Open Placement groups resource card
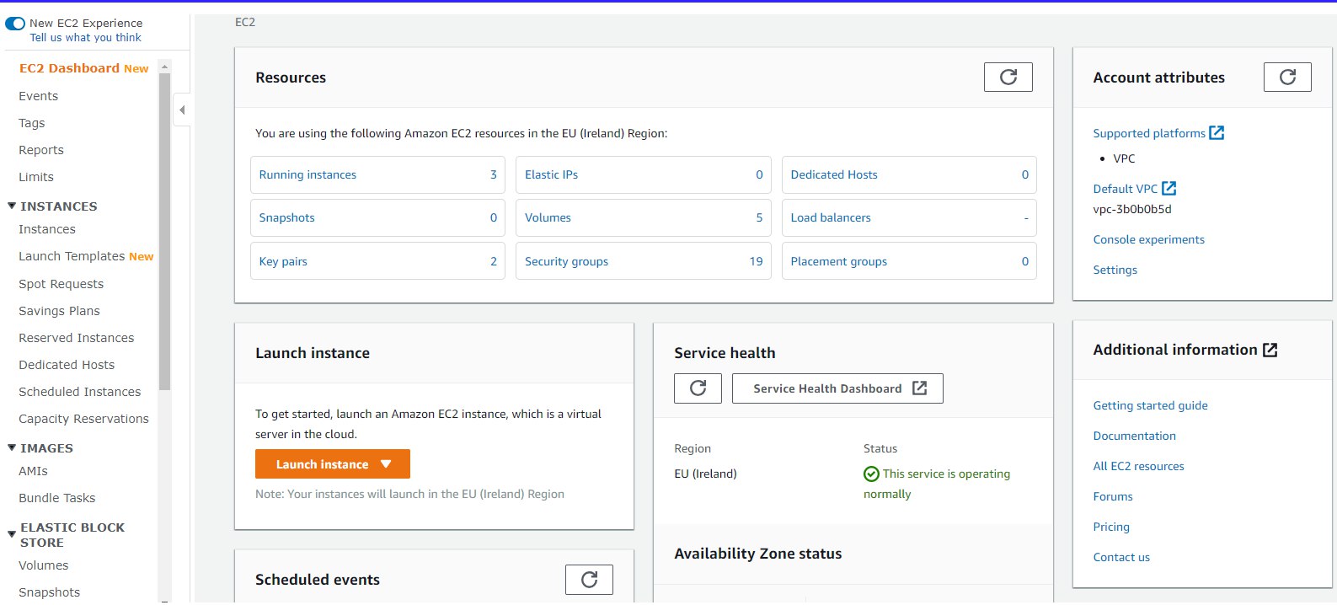 coord(909,261)
